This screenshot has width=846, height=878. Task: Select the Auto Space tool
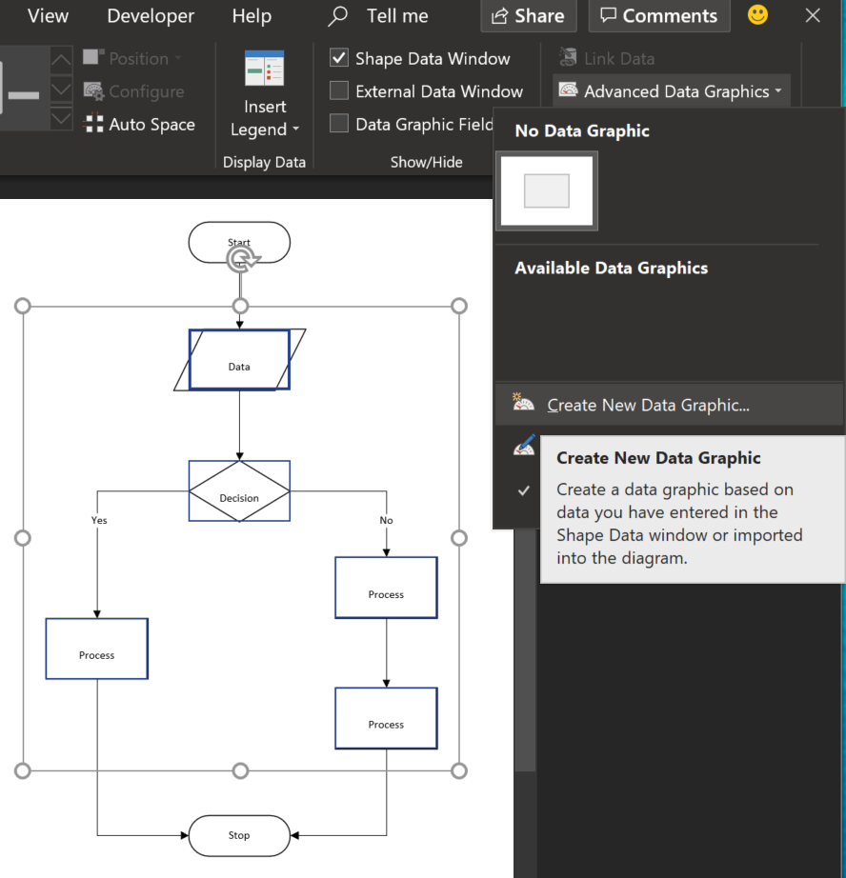(139, 124)
